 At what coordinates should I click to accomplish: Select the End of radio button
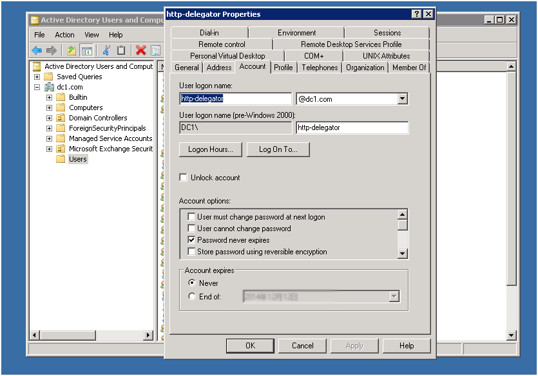click(x=191, y=296)
